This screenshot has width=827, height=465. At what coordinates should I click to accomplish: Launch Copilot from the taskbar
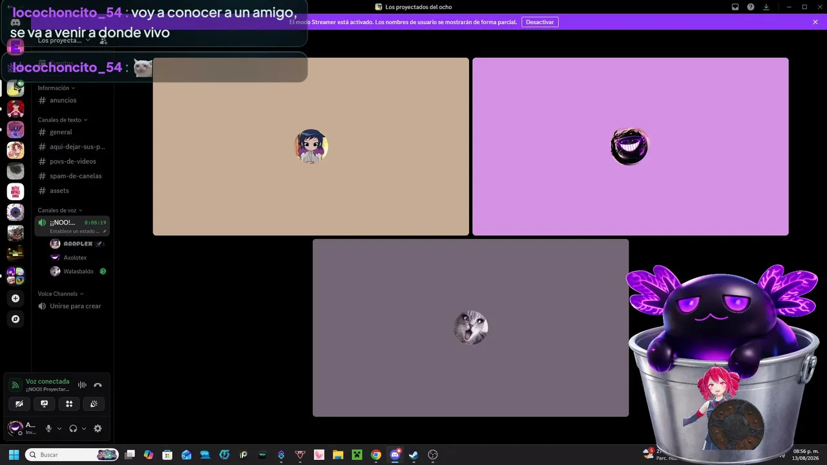point(149,455)
